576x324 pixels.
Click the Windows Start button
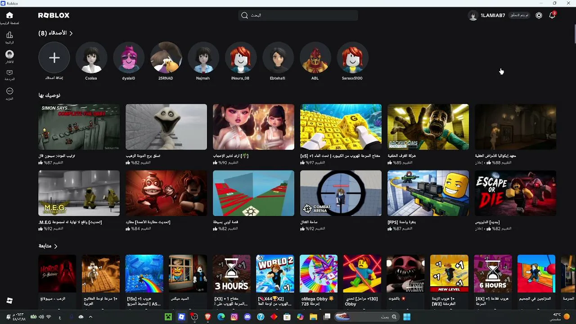click(407, 317)
